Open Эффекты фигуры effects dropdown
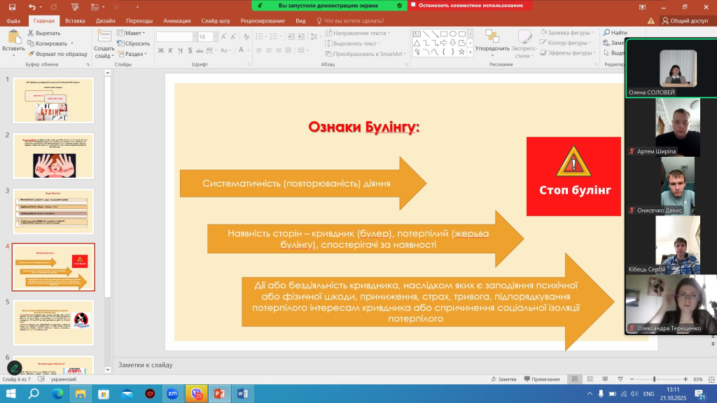Image resolution: width=717 pixels, height=403 pixels. click(x=568, y=52)
